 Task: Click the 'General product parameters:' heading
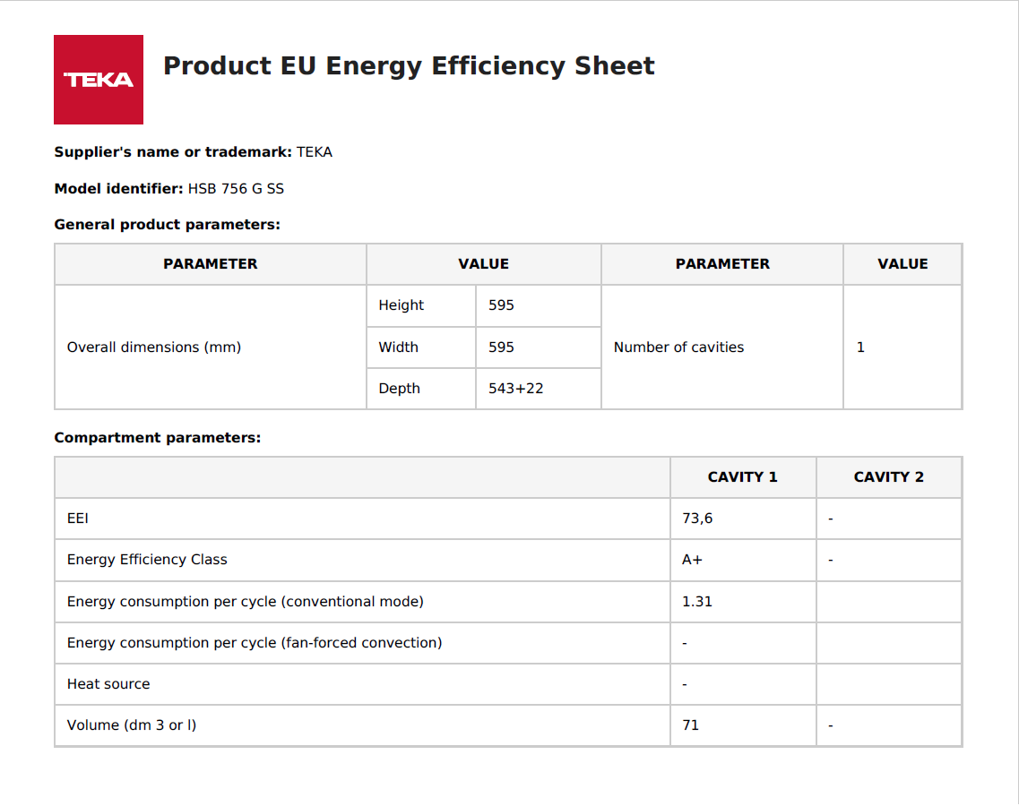point(167,225)
